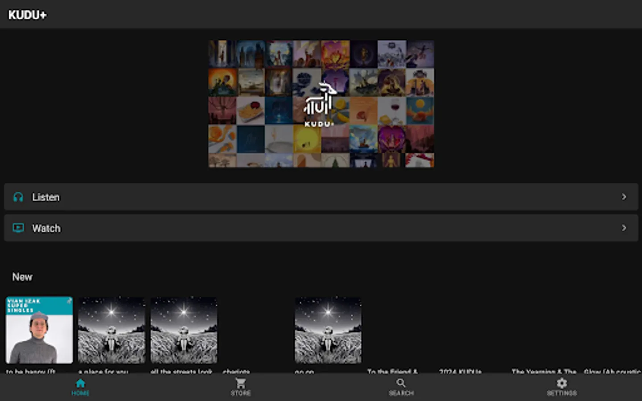Image resolution: width=642 pixels, height=401 pixels.
Task: Open the 'go on' album cover
Action: click(x=328, y=331)
